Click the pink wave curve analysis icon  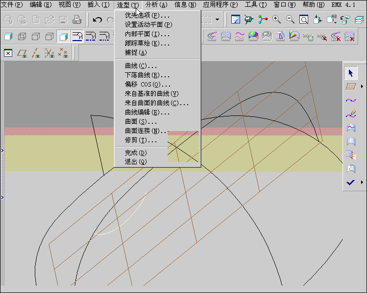pos(240,37)
